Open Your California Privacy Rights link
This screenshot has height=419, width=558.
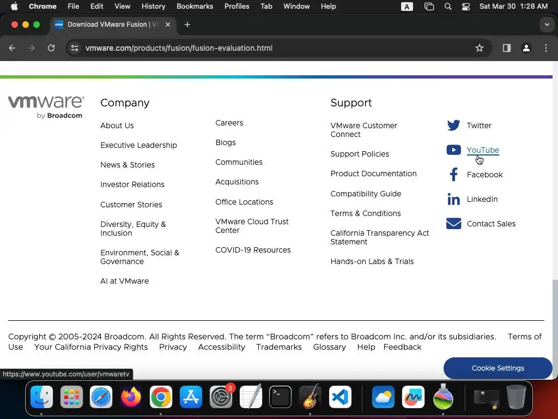click(91, 347)
